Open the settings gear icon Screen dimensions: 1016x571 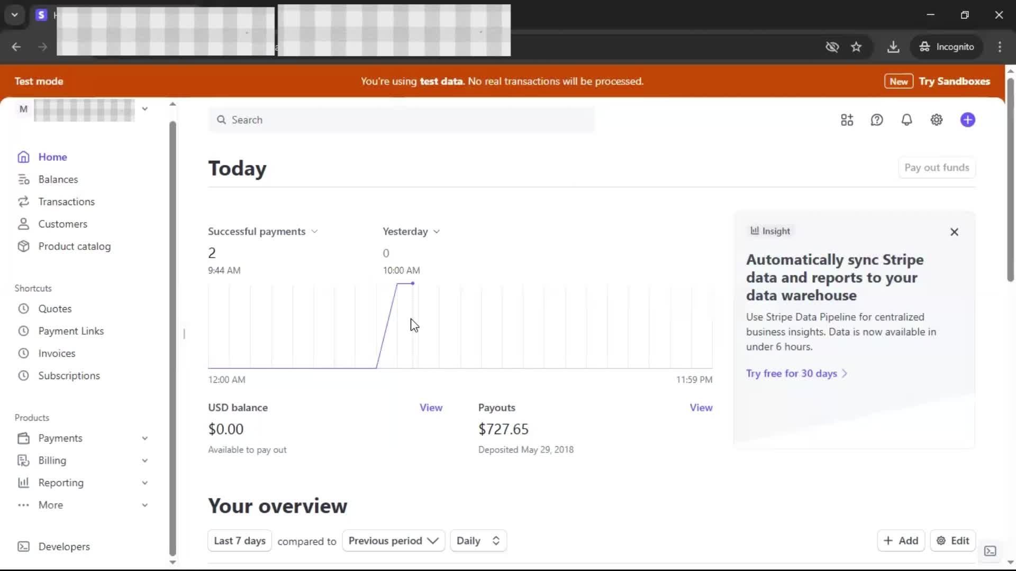pyautogui.click(x=937, y=120)
